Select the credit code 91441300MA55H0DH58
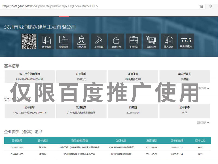This screenshot has width=218, height=164. [x=30, y=79]
